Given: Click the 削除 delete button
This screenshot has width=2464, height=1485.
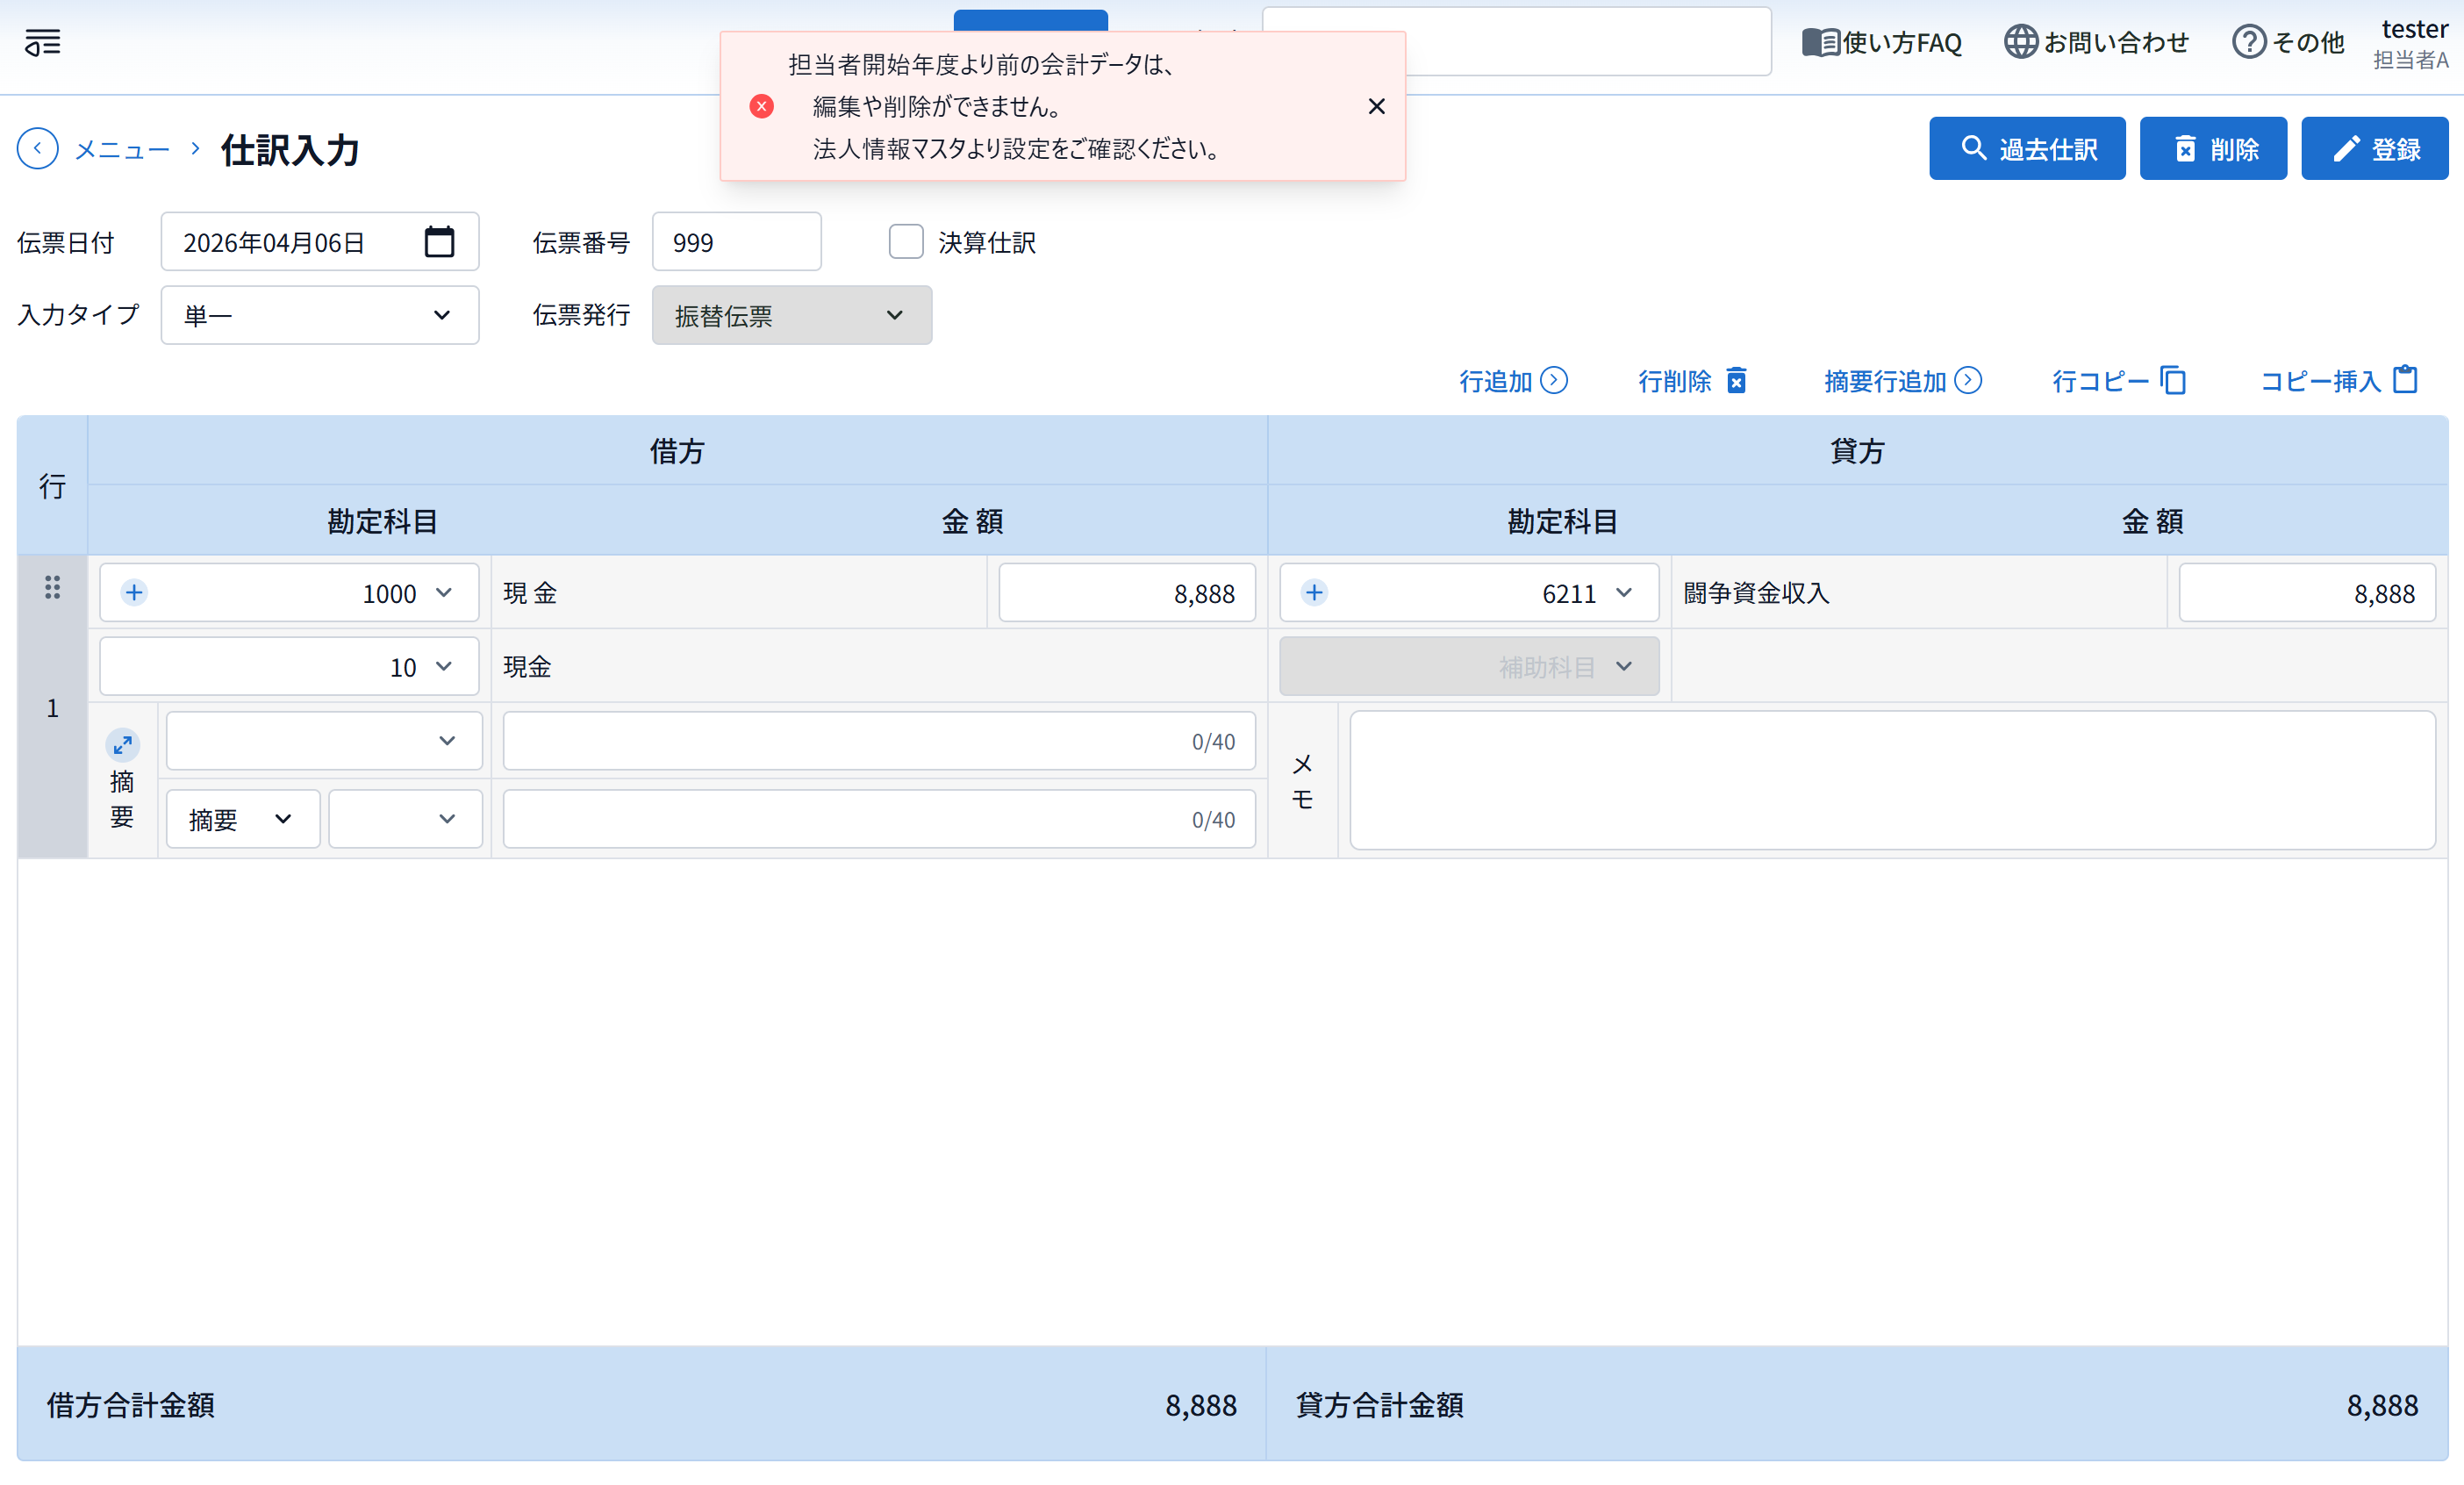Looking at the screenshot, I should [2213, 149].
